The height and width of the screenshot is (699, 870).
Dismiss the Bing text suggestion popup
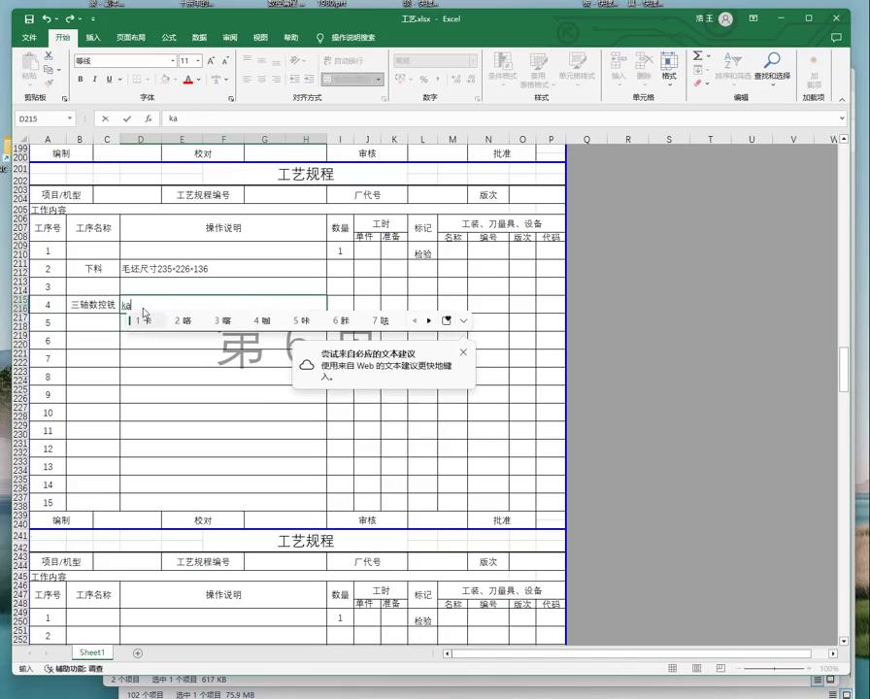[463, 352]
